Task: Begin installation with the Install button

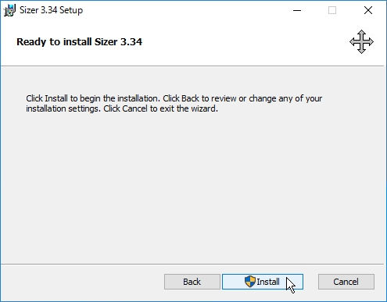Action: [x=263, y=282]
